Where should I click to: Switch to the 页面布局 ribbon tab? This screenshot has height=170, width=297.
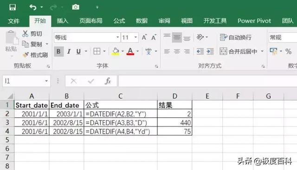coord(91,21)
